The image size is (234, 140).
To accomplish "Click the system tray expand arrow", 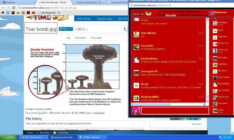I will [x=220, y=137].
